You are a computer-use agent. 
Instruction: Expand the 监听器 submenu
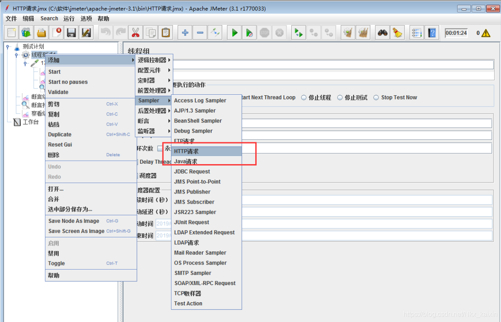[154, 131]
